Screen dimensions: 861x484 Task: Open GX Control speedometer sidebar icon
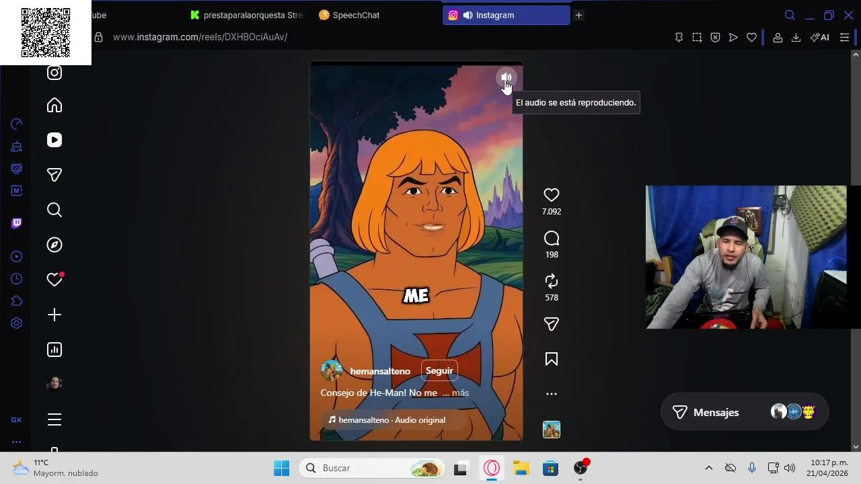pos(17,124)
